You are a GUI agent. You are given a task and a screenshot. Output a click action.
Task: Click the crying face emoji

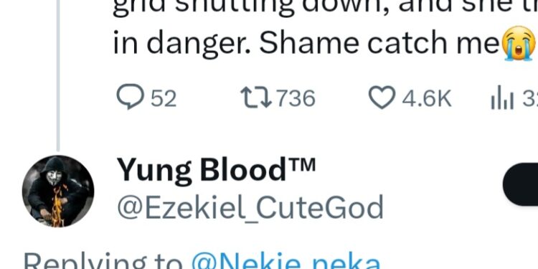coord(519,43)
